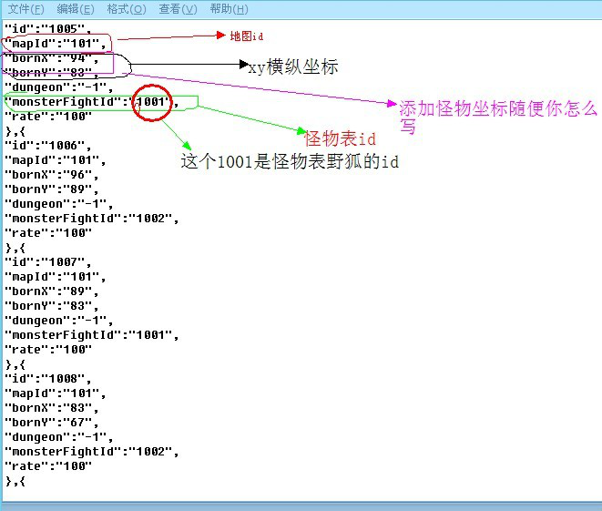Open the 编辑(E) menu
Screen dimensions: 602x511
point(76,9)
